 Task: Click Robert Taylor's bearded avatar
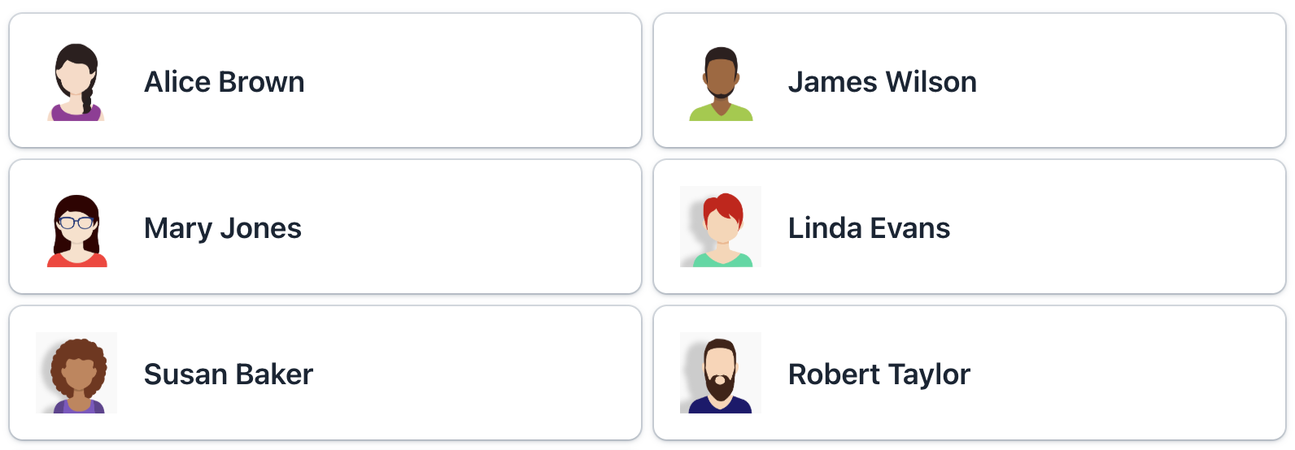(x=721, y=374)
